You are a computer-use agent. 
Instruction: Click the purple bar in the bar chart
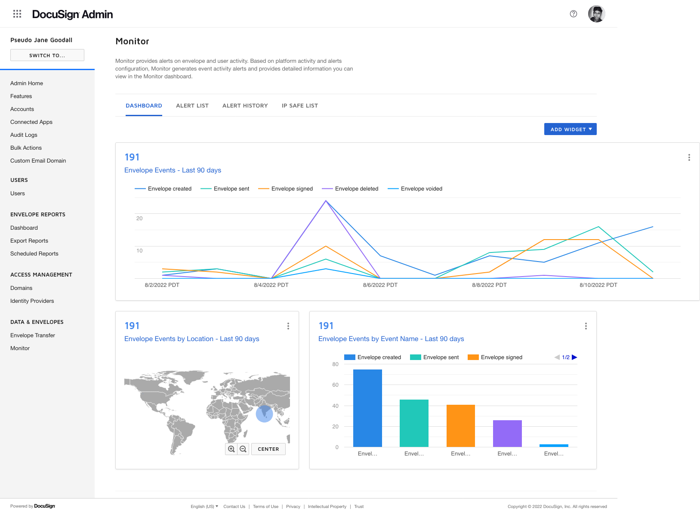[x=507, y=434]
